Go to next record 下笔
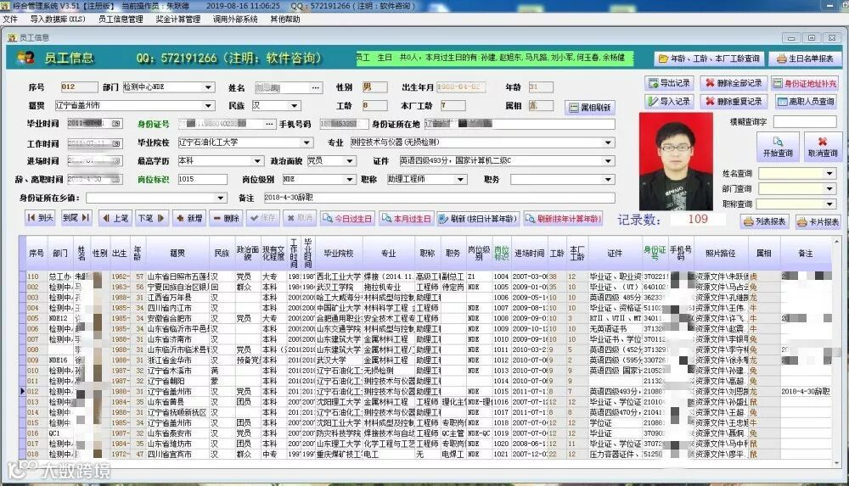 click(x=151, y=218)
